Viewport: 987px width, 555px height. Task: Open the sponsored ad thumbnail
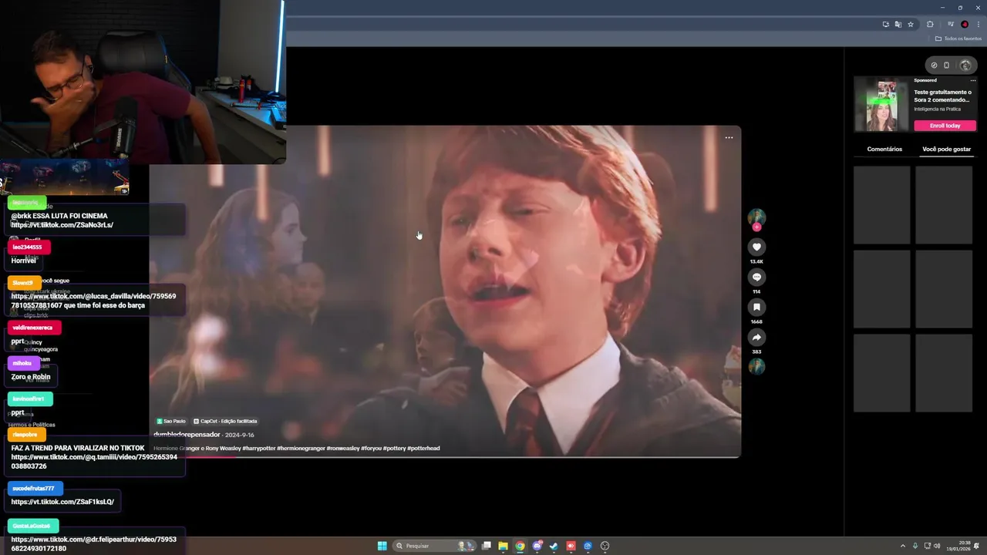[882, 104]
